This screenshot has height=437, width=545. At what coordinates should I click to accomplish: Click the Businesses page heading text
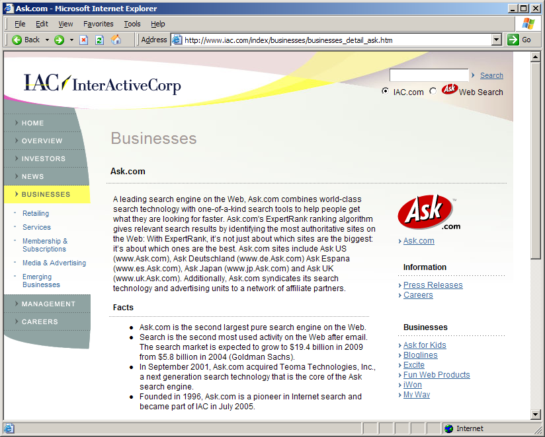click(153, 139)
